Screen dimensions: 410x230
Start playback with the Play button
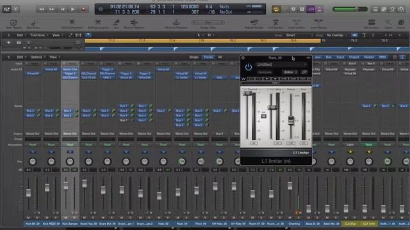(x=73, y=10)
